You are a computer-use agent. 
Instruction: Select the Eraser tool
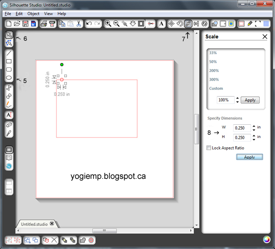pyautogui.click(x=9, y=125)
